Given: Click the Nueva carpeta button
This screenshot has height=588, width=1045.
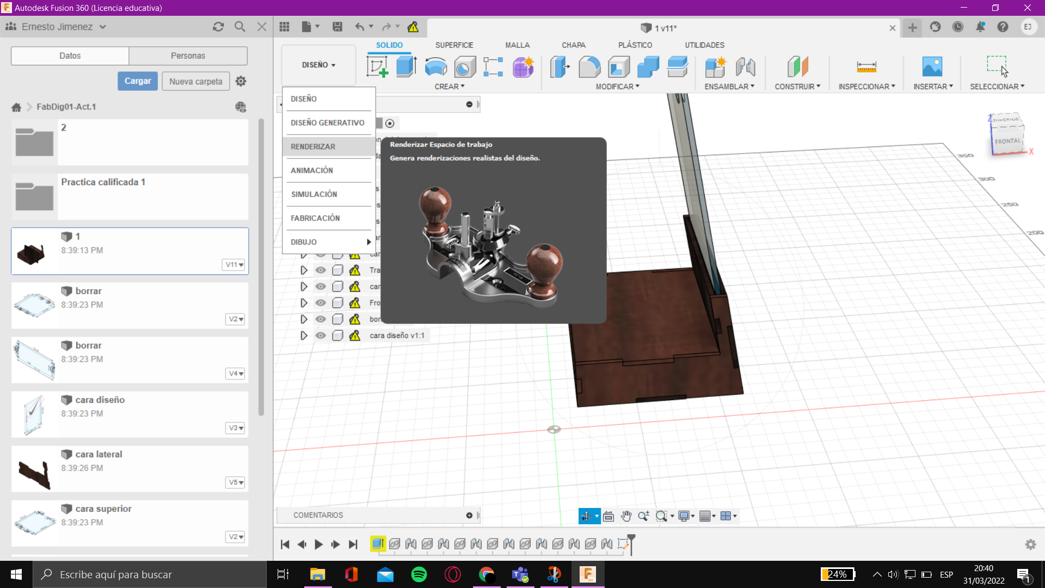Looking at the screenshot, I should [195, 81].
